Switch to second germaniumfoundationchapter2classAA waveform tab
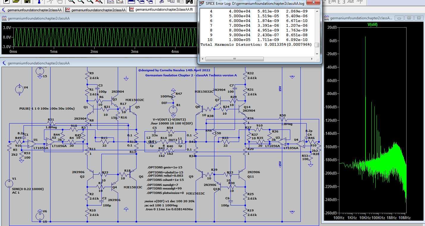The height and width of the screenshot is (226, 425). [x=96, y=10]
